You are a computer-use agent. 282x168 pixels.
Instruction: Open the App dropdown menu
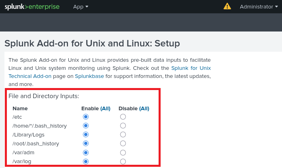click(81, 7)
